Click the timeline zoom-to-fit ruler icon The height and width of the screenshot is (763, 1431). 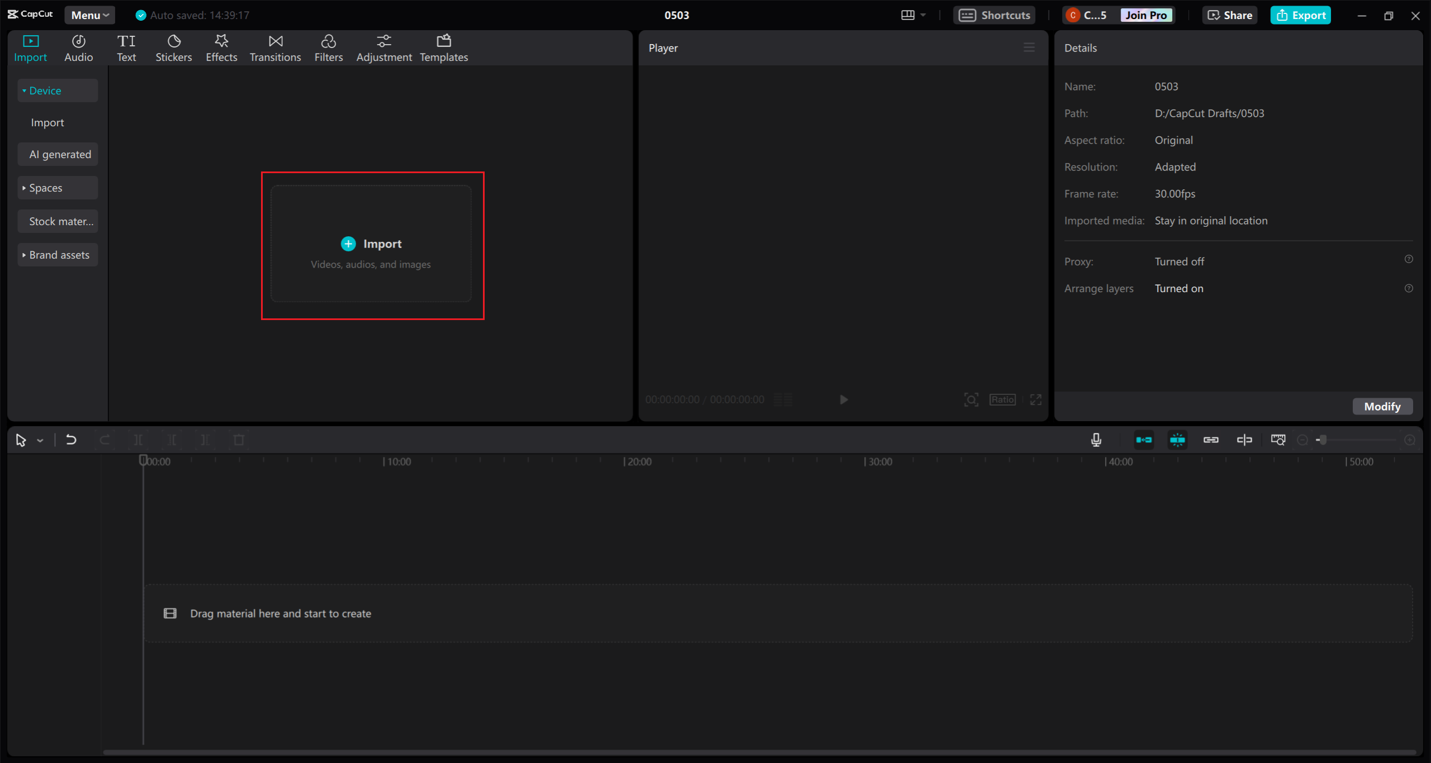click(1278, 440)
